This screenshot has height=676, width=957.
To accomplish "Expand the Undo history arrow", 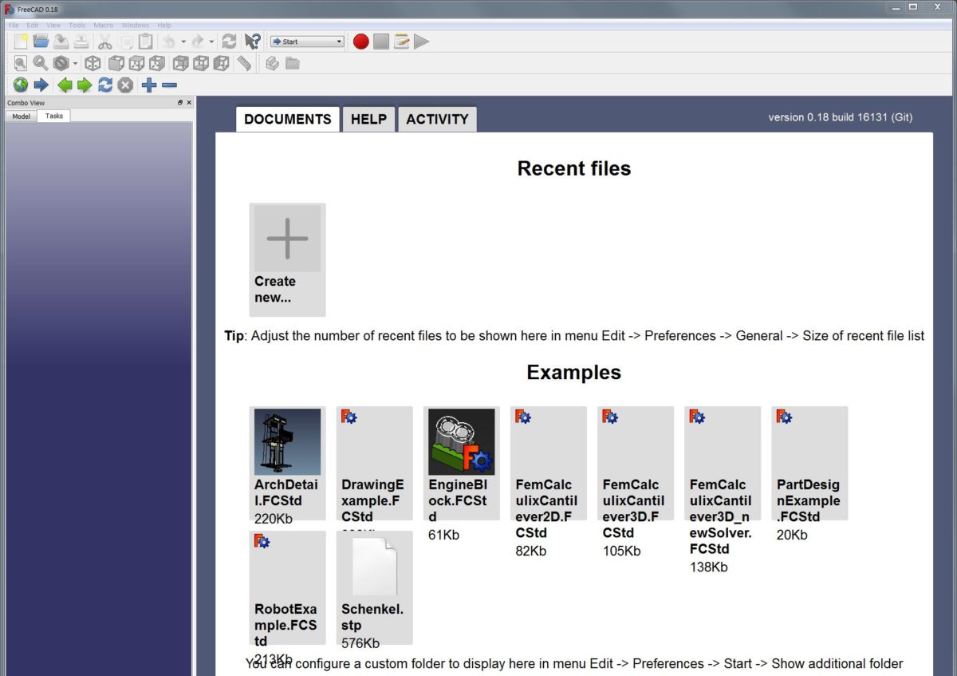I will pos(183,42).
